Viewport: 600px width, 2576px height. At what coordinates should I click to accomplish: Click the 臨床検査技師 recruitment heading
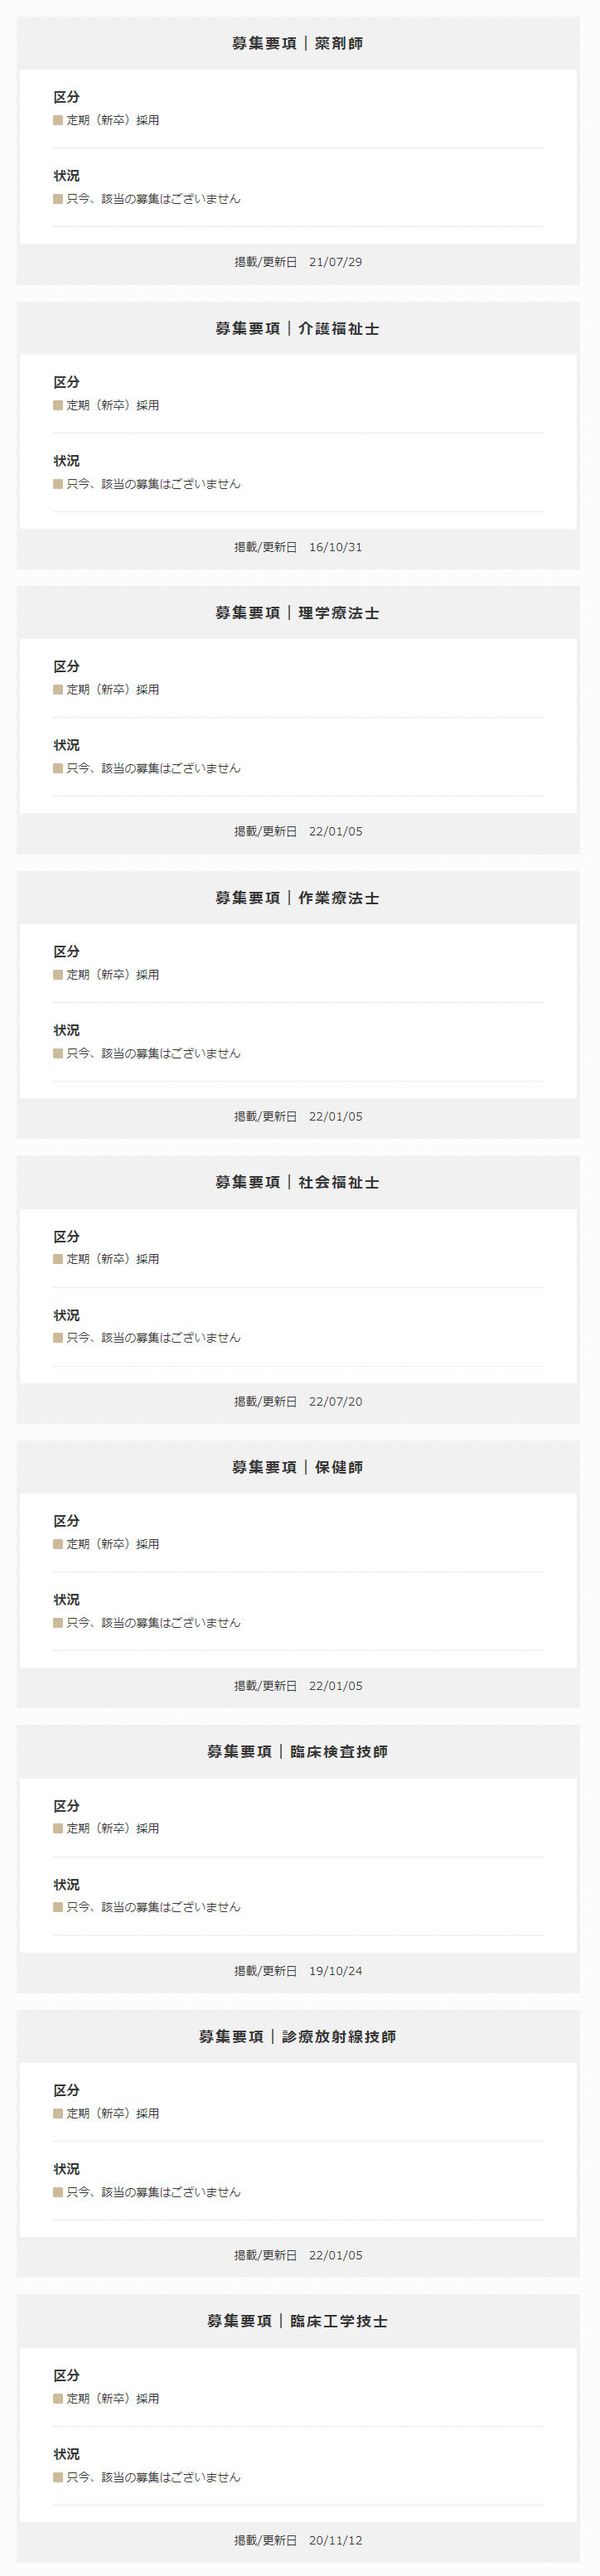298,1752
